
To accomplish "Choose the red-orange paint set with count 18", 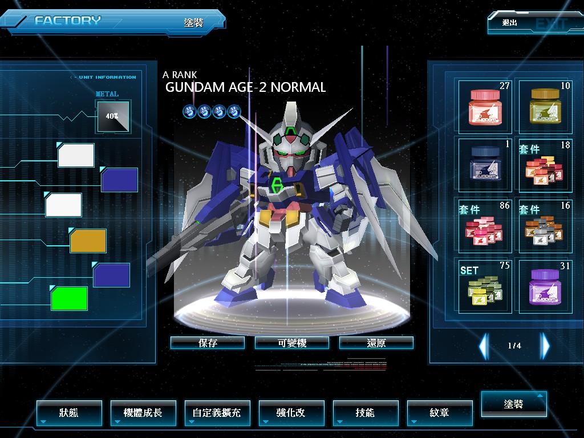I will point(545,165).
